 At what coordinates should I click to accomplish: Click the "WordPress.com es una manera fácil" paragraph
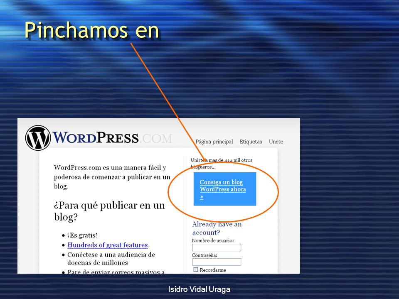(x=112, y=177)
